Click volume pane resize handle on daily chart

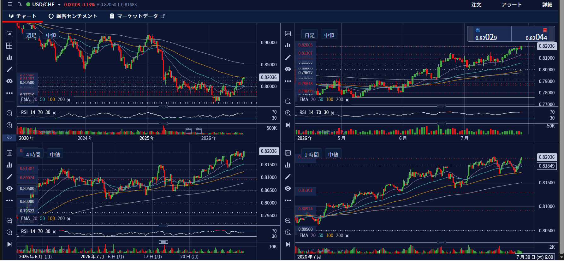coord(442,123)
